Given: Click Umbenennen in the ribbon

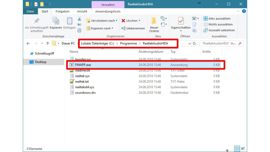Looking at the screenshot, I should (x=133, y=28).
